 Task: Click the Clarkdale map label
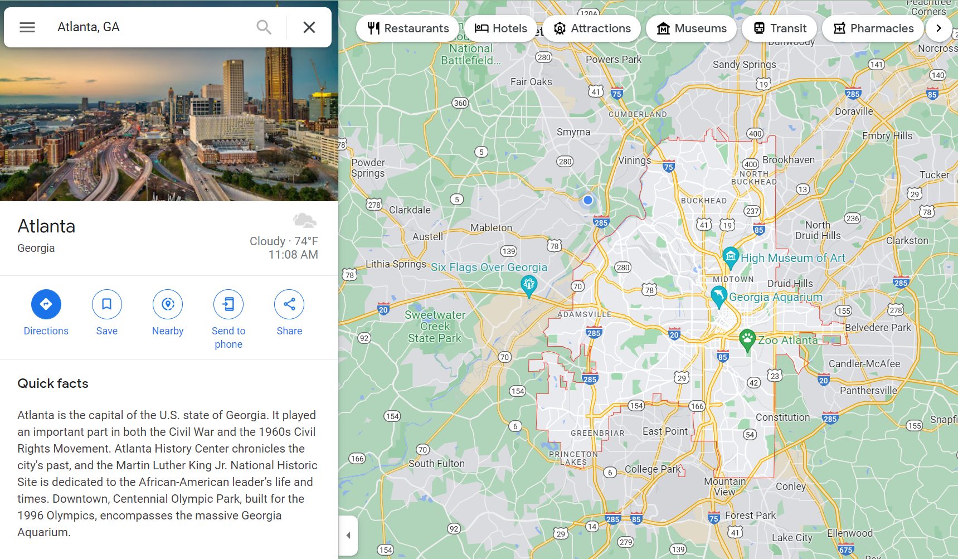(410, 210)
